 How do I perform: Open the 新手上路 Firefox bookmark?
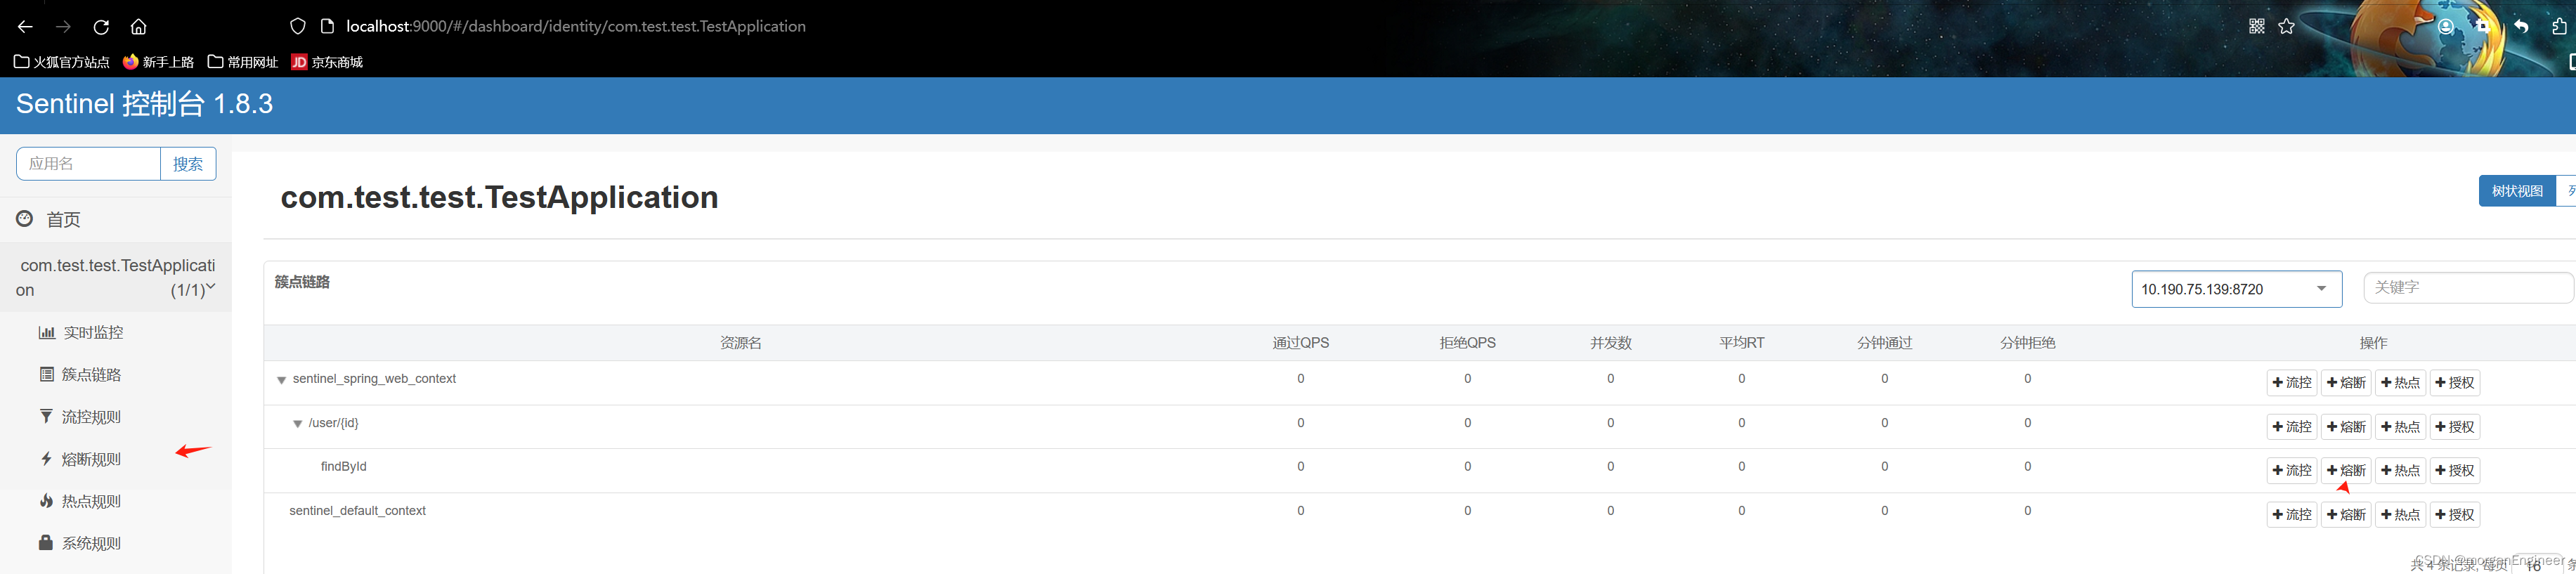click(158, 62)
